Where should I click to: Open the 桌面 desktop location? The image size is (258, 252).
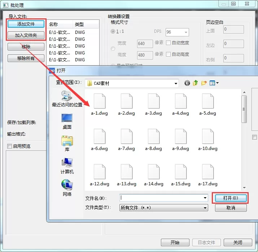click(x=67, y=121)
